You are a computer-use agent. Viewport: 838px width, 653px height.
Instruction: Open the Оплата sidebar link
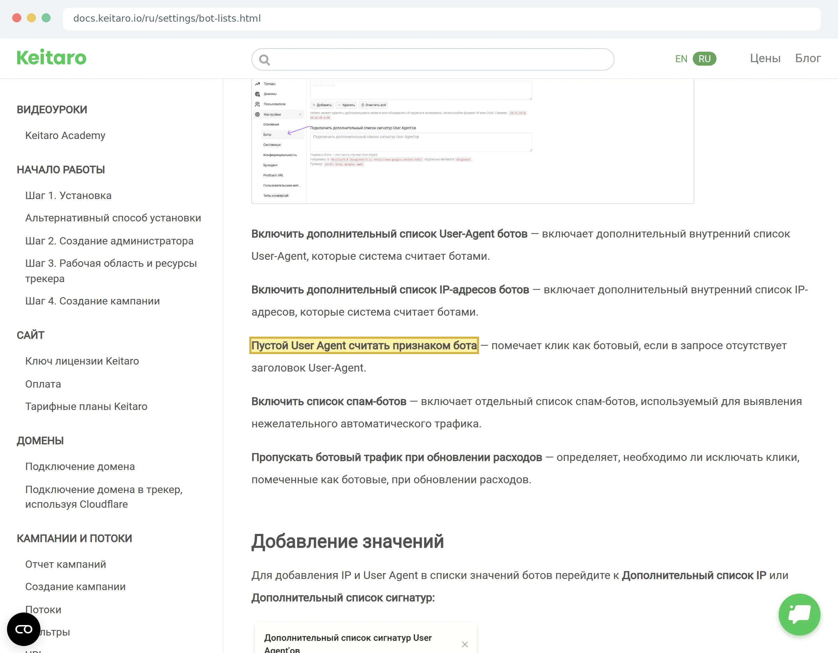point(43,384)
